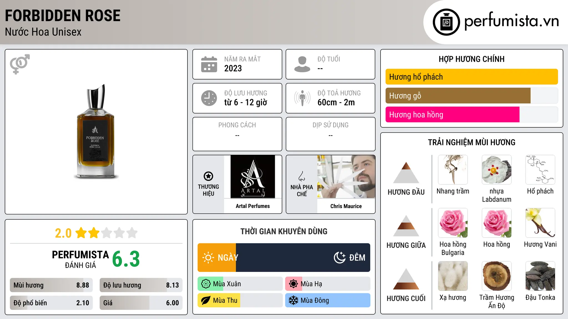Click the HƯƠNG ĐẦU label
Image resolution: width=568 pixels, height=319 pixels.
coord(406,192)
